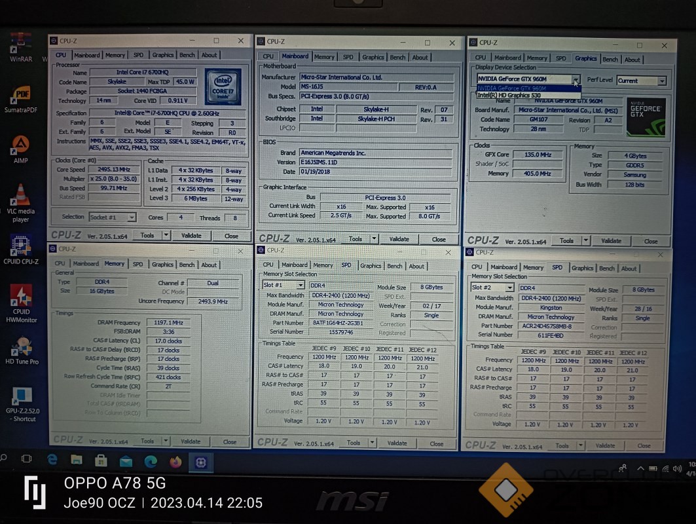This screenshot has width=696, height=524.
Task: Select 'ACR24D4S7S8MB-8' part number
Action: pyautogui.click(x=547, y=326)
